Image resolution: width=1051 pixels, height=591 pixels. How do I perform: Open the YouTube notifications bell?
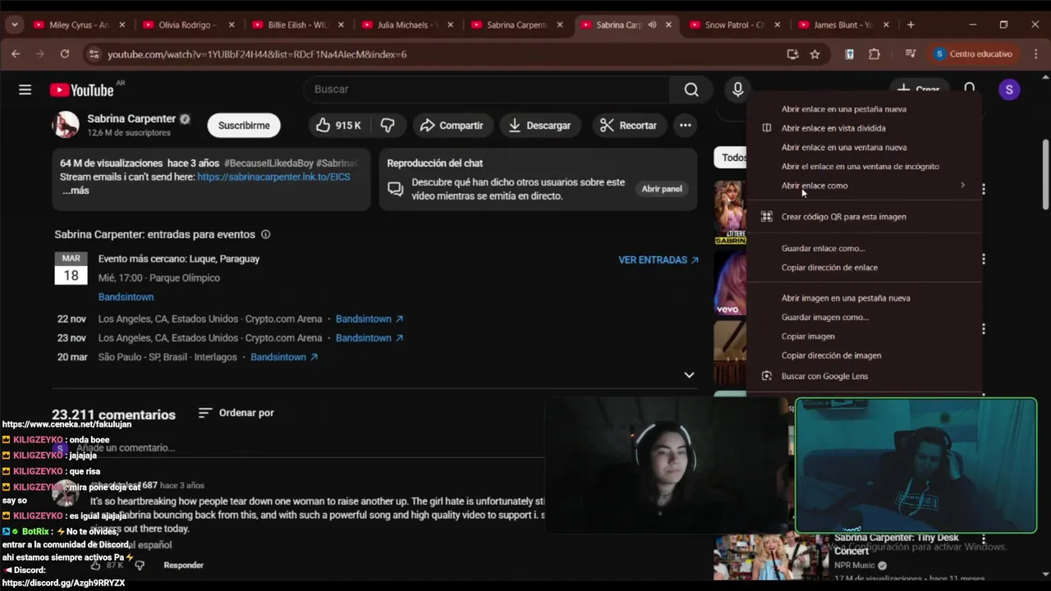(970, 89)
